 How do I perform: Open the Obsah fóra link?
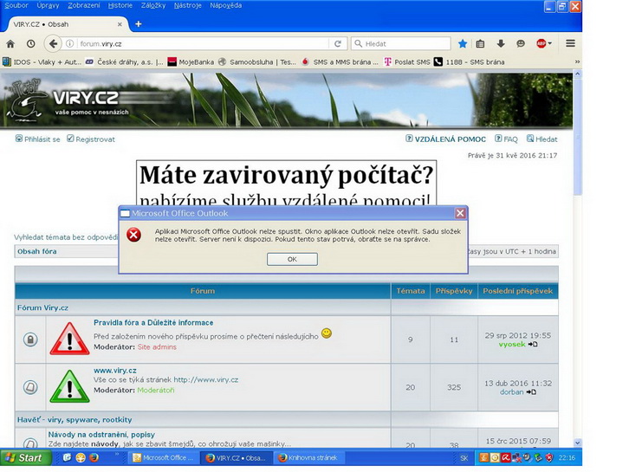click(37, 251)
